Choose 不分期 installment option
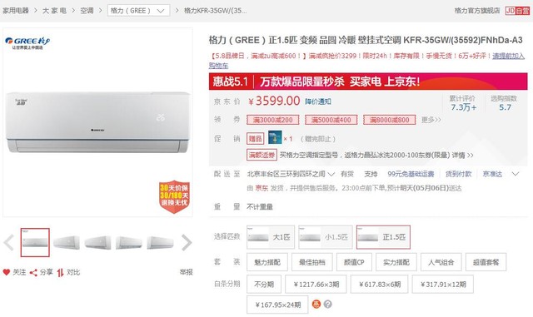The height and width of the screenshot is (317, 533). 264,284
